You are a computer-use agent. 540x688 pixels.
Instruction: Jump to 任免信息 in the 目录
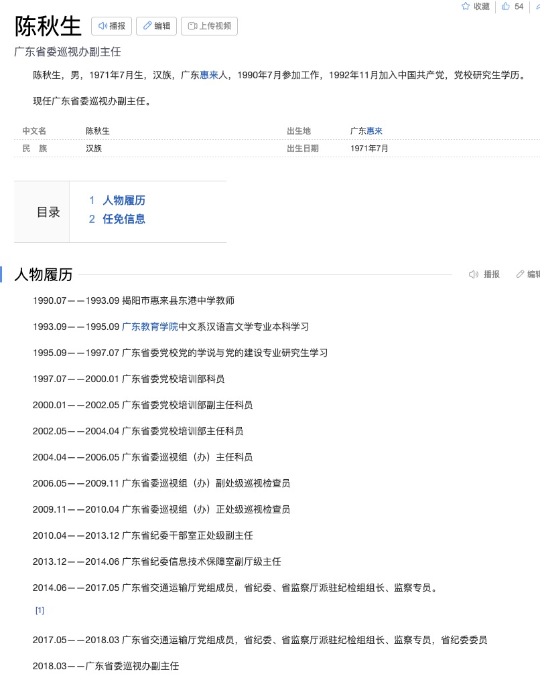[x=123, y=219]
